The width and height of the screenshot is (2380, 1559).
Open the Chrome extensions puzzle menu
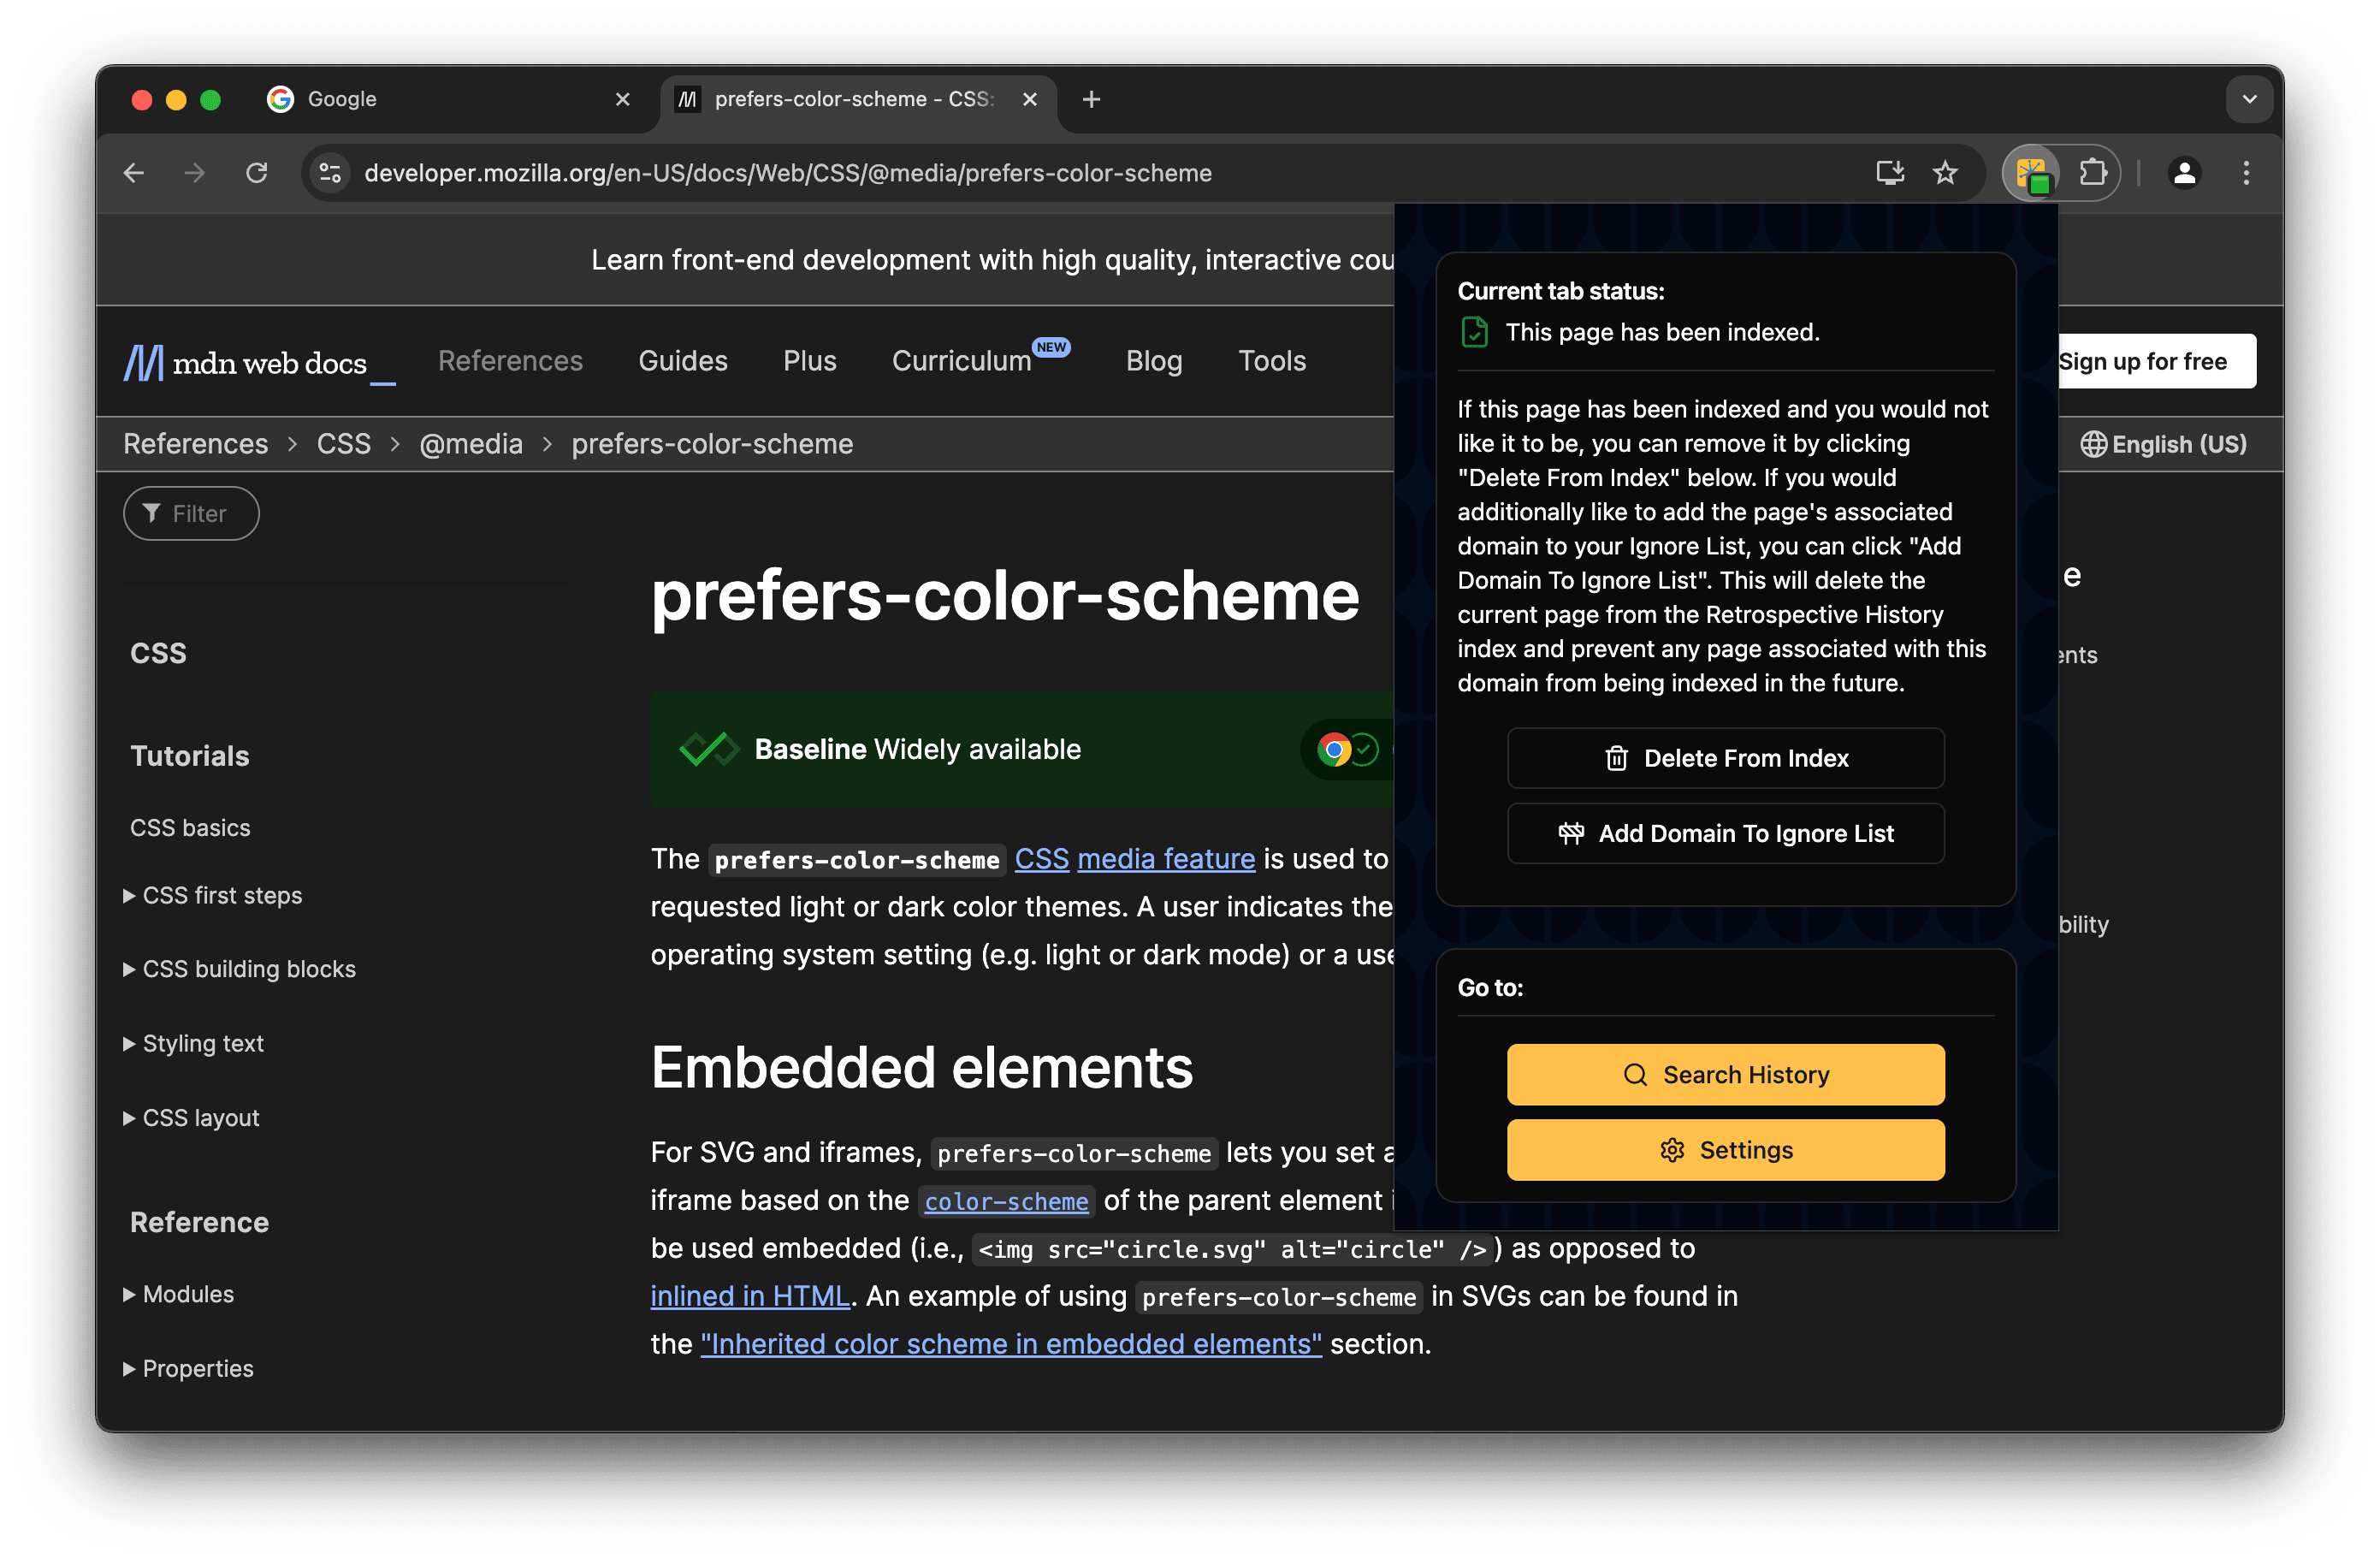(2092, 174)
